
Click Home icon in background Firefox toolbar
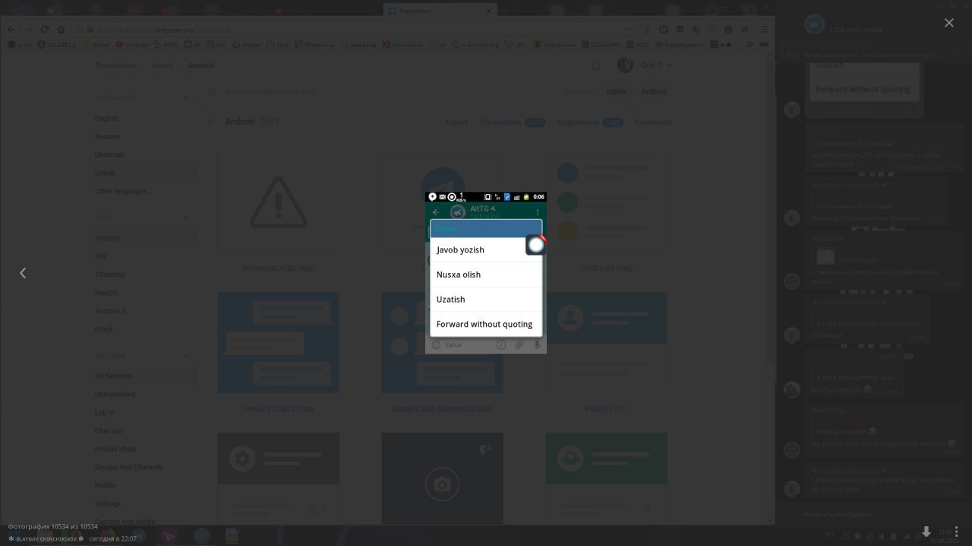(62, 30)
